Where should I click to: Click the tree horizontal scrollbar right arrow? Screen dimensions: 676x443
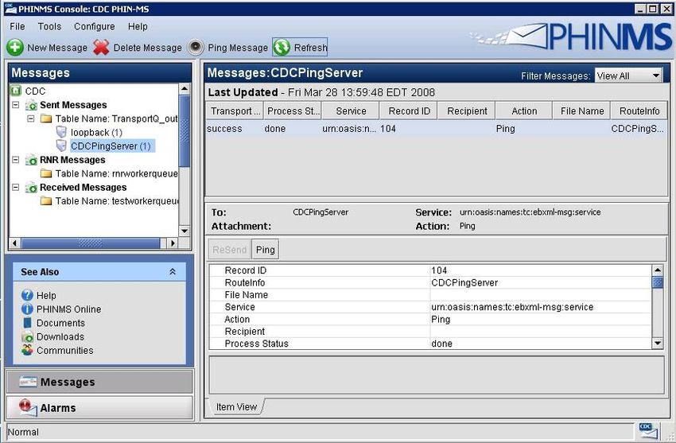pos(173,243)
